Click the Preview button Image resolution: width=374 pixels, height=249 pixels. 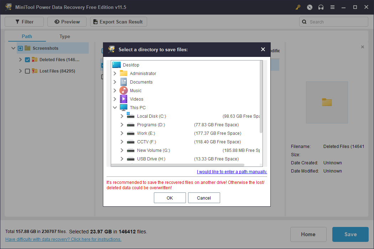[67, 22]
